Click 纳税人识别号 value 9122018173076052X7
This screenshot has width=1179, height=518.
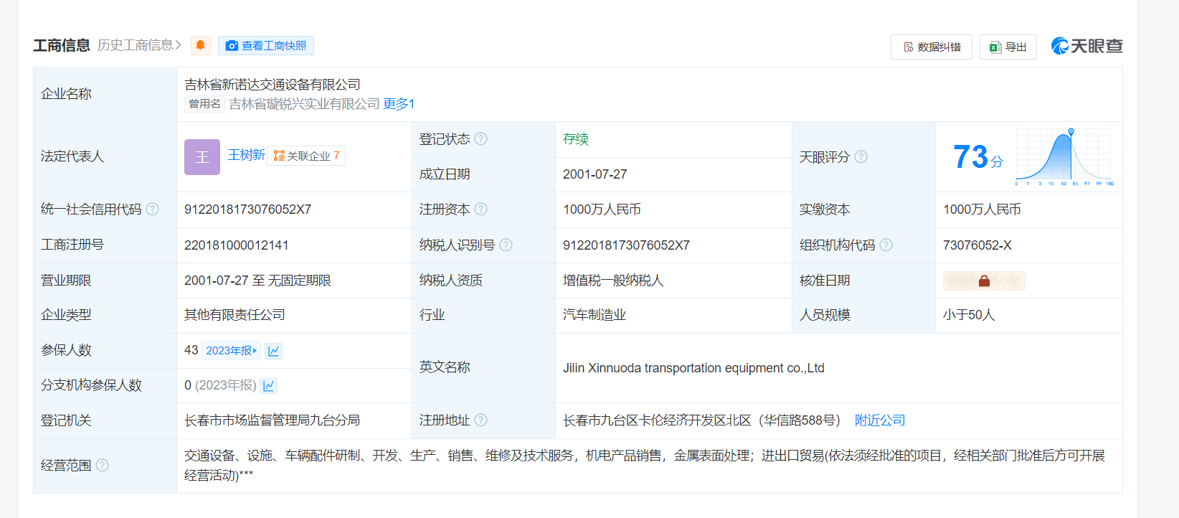click(x=626, y=245)
